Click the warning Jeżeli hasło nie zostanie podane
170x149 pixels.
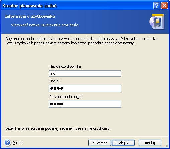58,128
